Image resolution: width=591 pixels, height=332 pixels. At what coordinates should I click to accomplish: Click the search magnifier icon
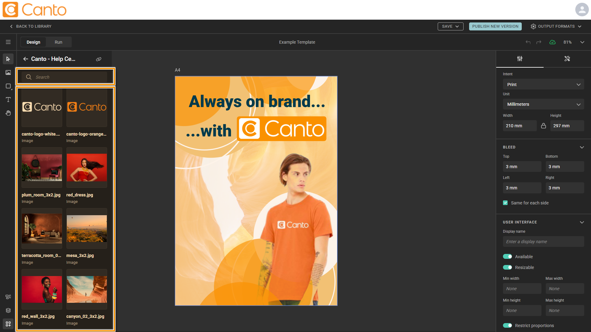click(x=29, y=77)
